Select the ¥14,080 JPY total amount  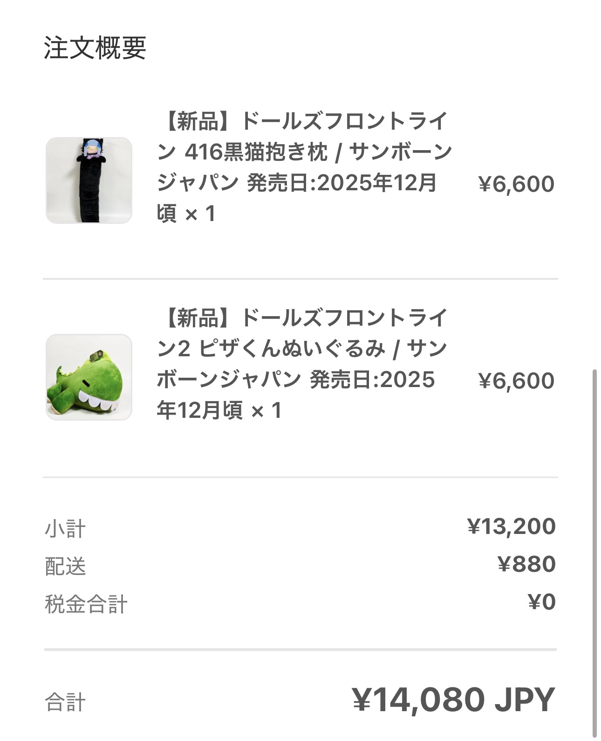click(453, 700)
